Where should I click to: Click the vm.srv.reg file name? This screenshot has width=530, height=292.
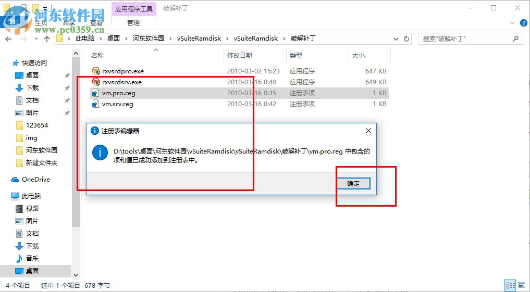118,104
